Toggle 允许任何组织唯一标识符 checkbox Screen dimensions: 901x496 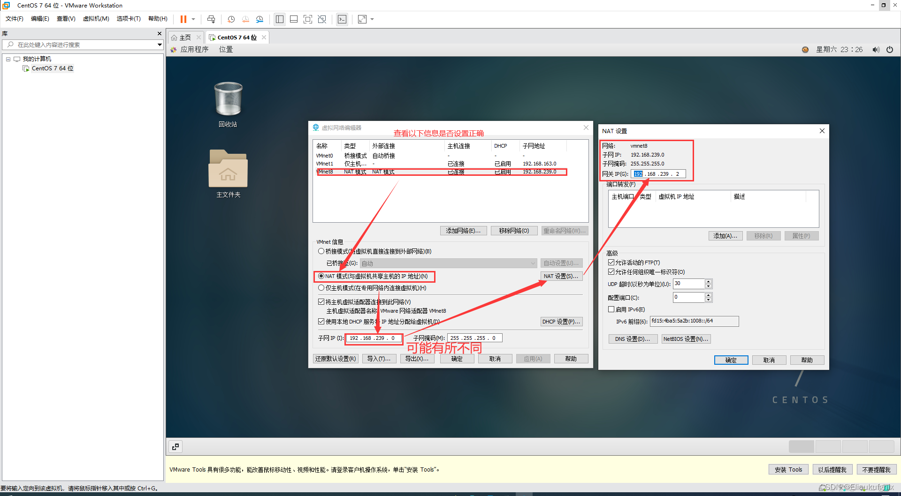coord(611,272)
